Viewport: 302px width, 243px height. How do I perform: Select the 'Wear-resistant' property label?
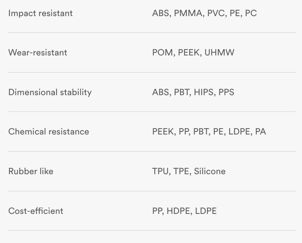(38, 53)
